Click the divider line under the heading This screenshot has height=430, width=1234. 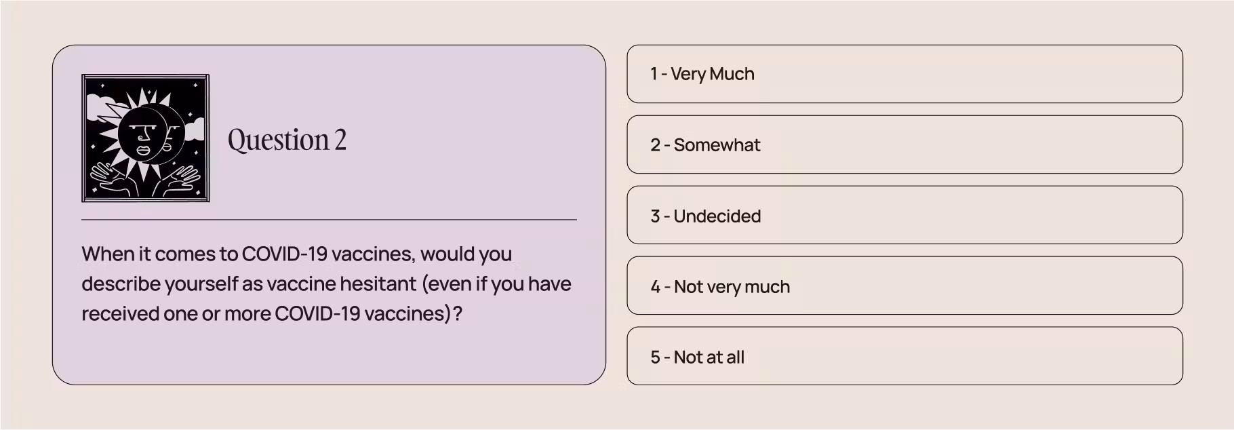point(329,220)
